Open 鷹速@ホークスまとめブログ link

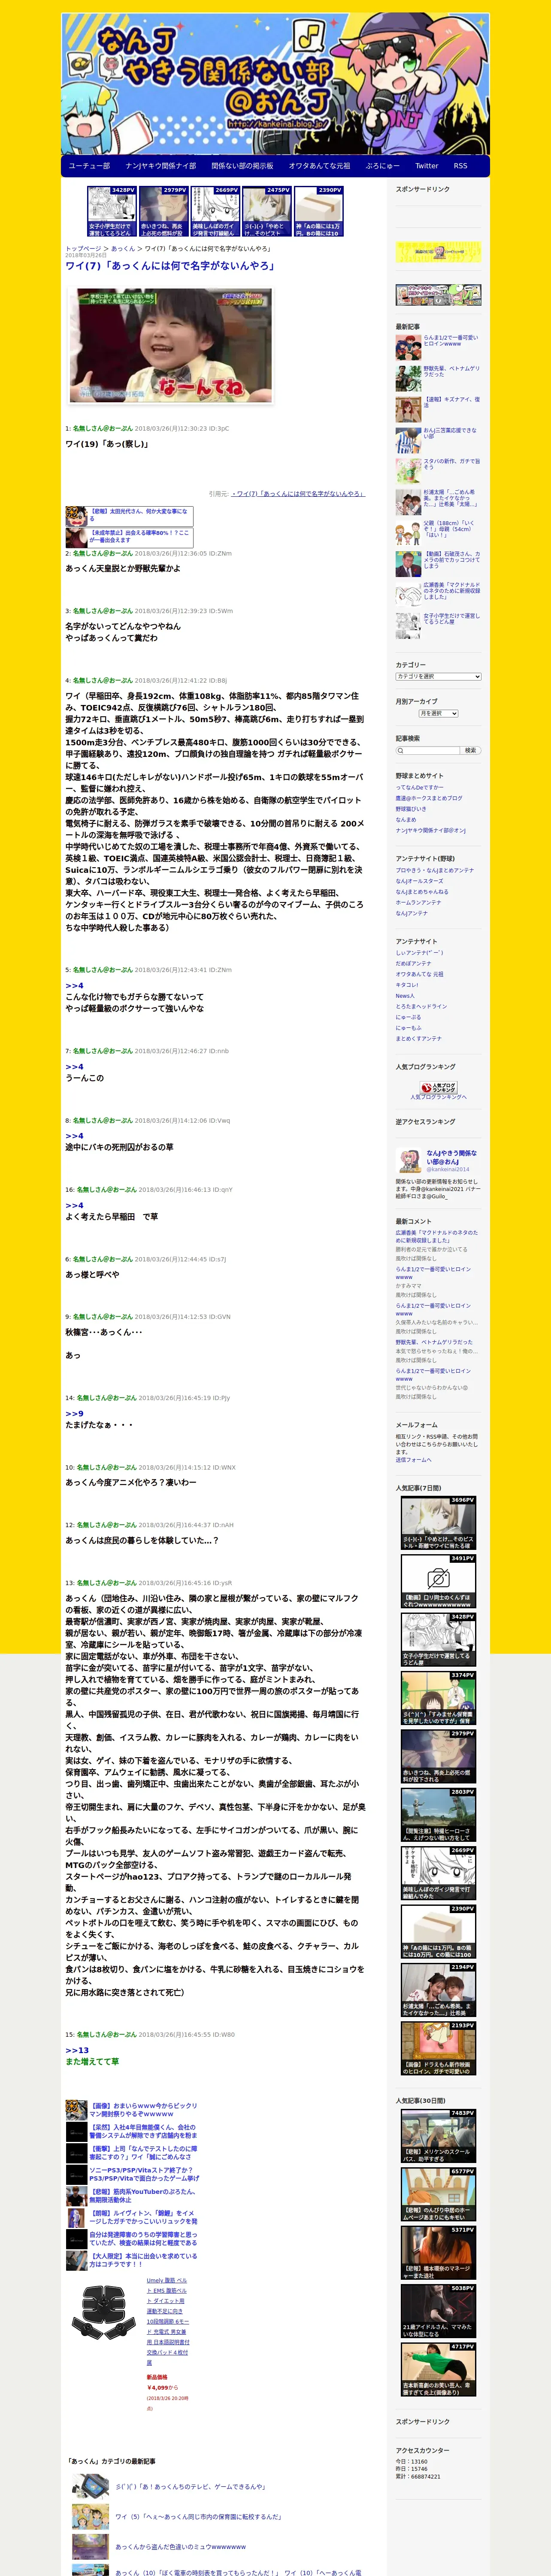pos(429,798)
